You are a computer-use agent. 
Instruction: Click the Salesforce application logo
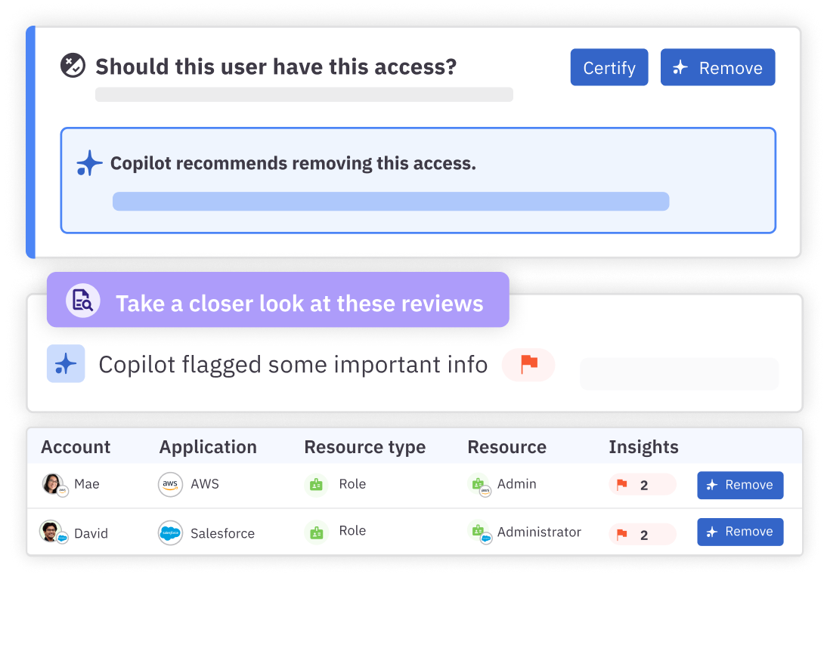[x=170, y=532]
